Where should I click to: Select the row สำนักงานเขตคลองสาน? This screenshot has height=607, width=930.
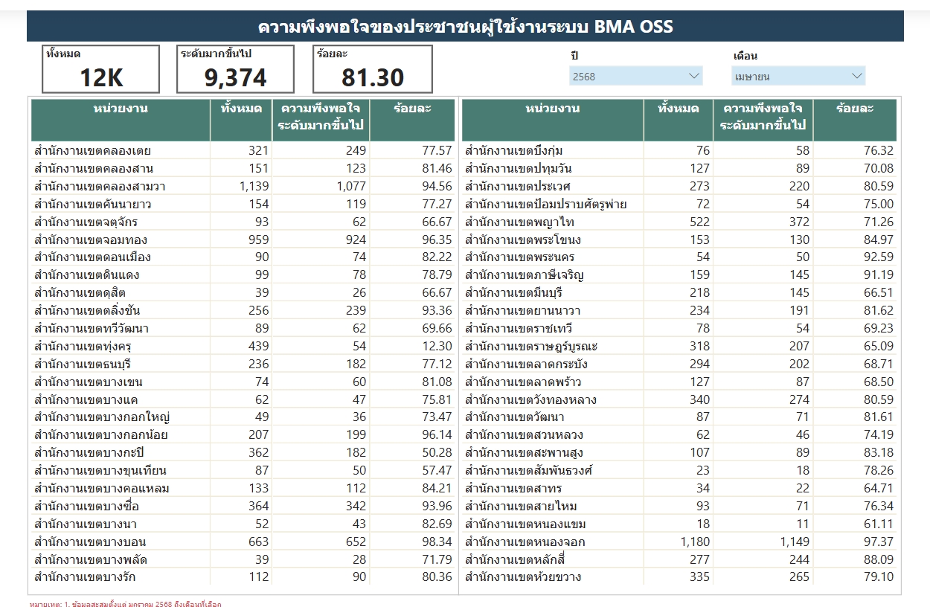(243, 168)
